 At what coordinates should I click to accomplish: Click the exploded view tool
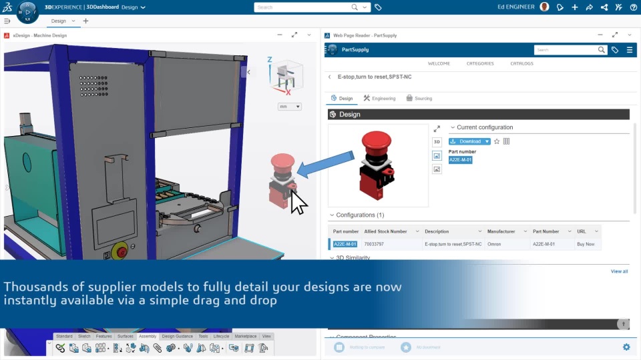(x=214, y=348)
